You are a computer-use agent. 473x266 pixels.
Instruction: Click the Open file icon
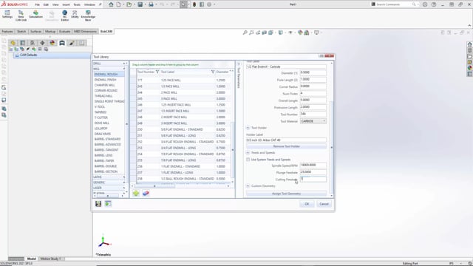[129, 4]
